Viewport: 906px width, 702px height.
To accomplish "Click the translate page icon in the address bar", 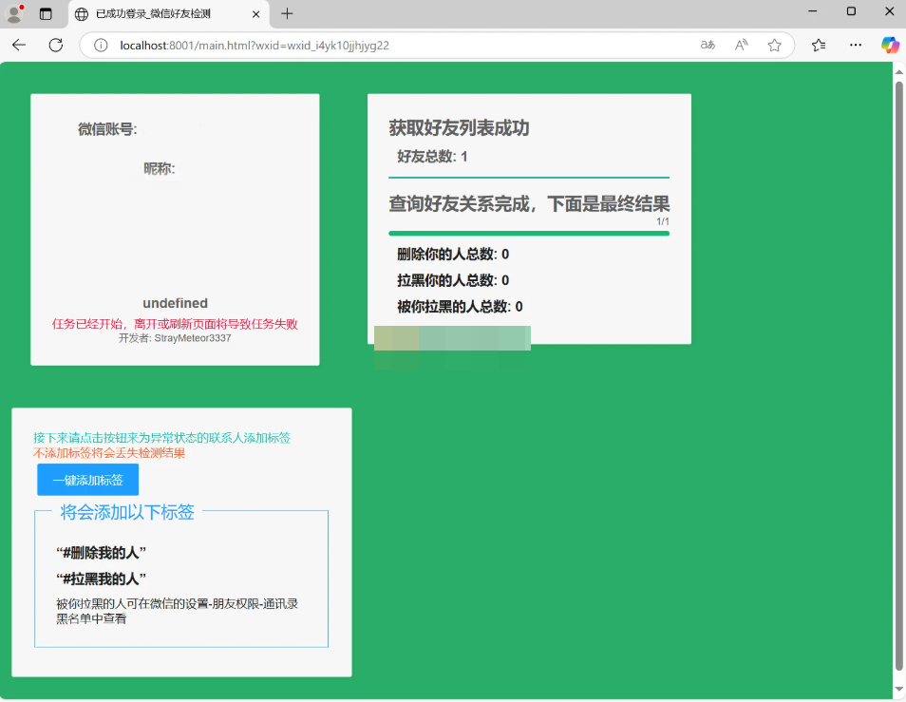I will point(707,45).
